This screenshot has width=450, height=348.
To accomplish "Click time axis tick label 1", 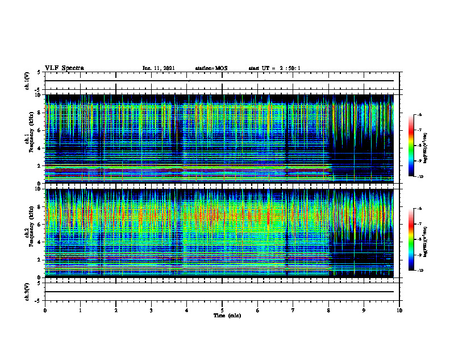I will (80, 310).
